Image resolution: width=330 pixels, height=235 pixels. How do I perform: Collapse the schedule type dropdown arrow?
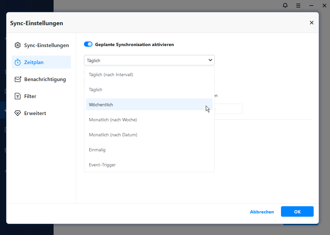(210, 60)
